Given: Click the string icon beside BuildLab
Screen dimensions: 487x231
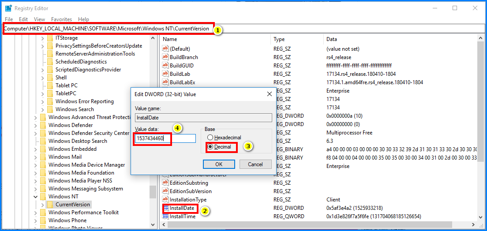Looking at the screenshot, I should click(165, 74).
